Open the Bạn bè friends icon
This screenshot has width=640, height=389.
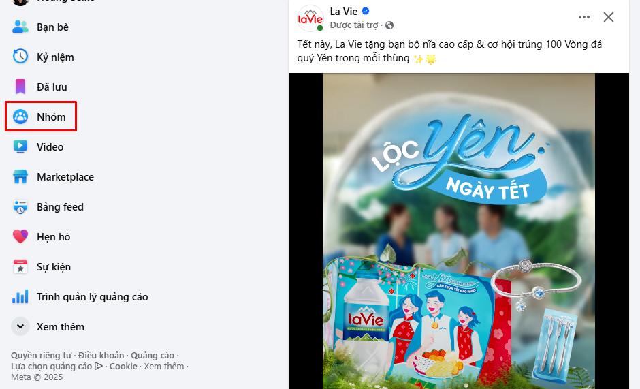point(20,27)
